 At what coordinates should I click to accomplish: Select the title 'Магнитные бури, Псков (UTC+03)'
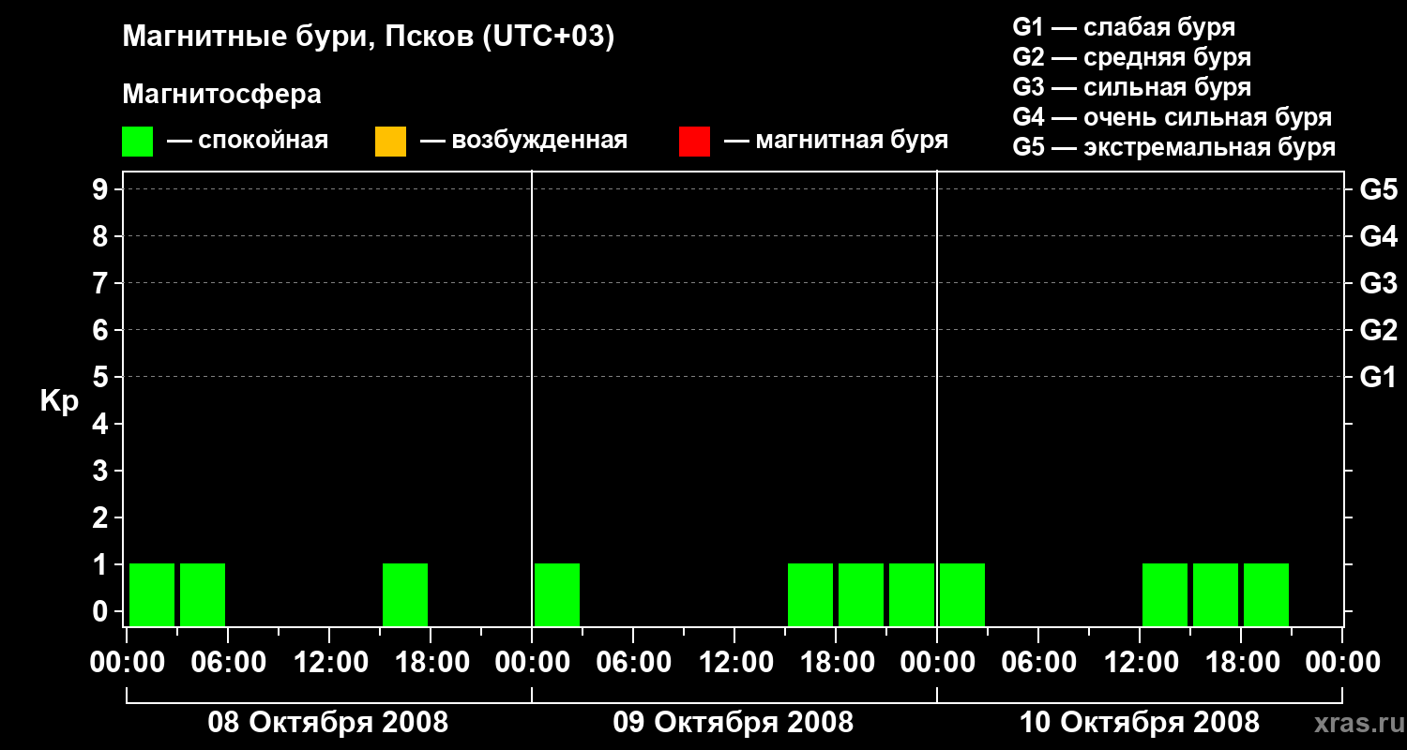[x=369, y=37]
